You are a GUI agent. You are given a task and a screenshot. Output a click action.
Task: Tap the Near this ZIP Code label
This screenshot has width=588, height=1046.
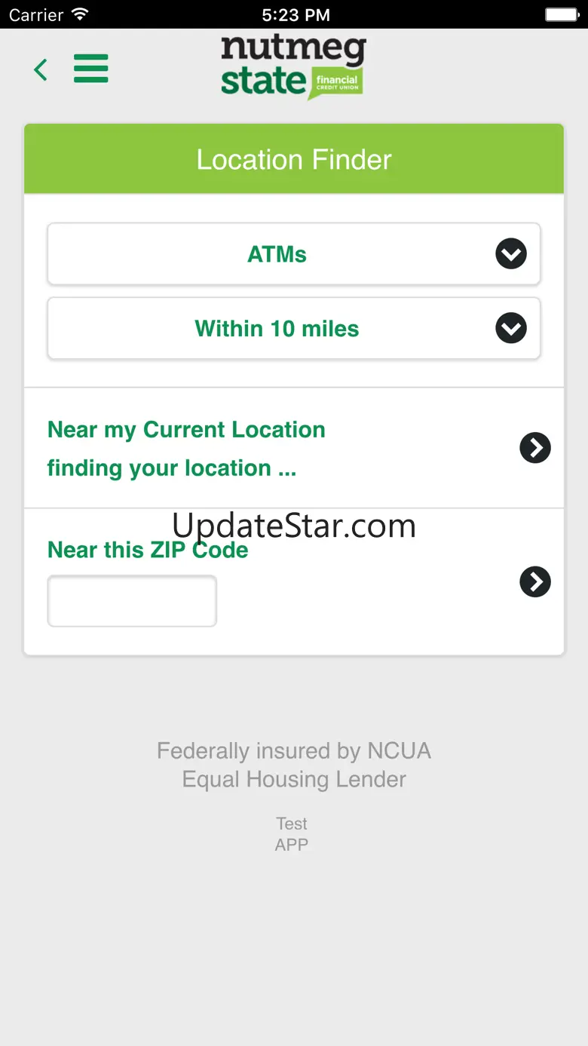(148, 550)
